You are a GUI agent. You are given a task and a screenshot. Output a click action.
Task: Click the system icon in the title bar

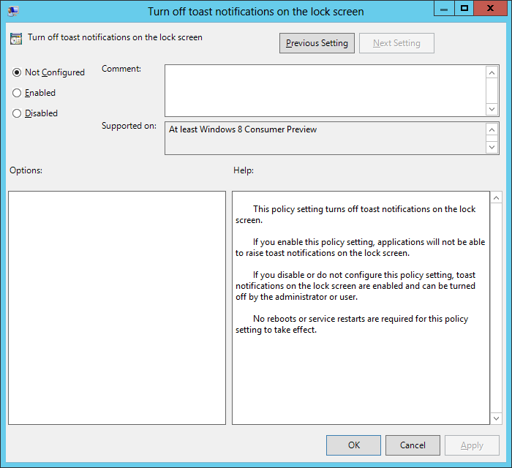coord(13,11)
